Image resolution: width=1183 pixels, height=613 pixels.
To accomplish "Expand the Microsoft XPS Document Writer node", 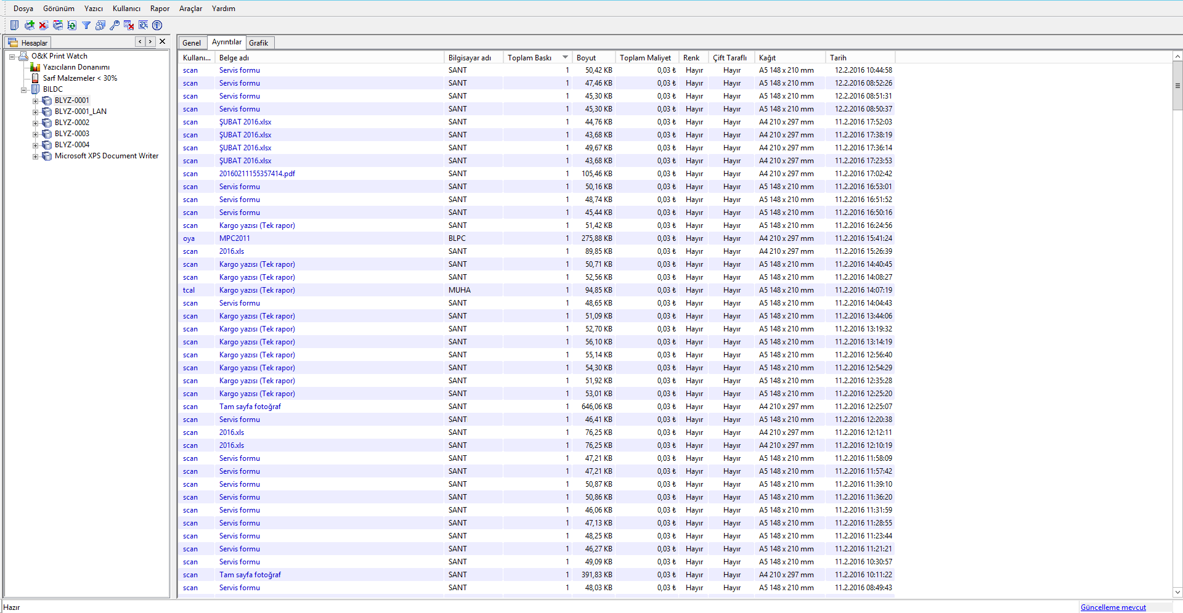I will [x=35, y=156].
